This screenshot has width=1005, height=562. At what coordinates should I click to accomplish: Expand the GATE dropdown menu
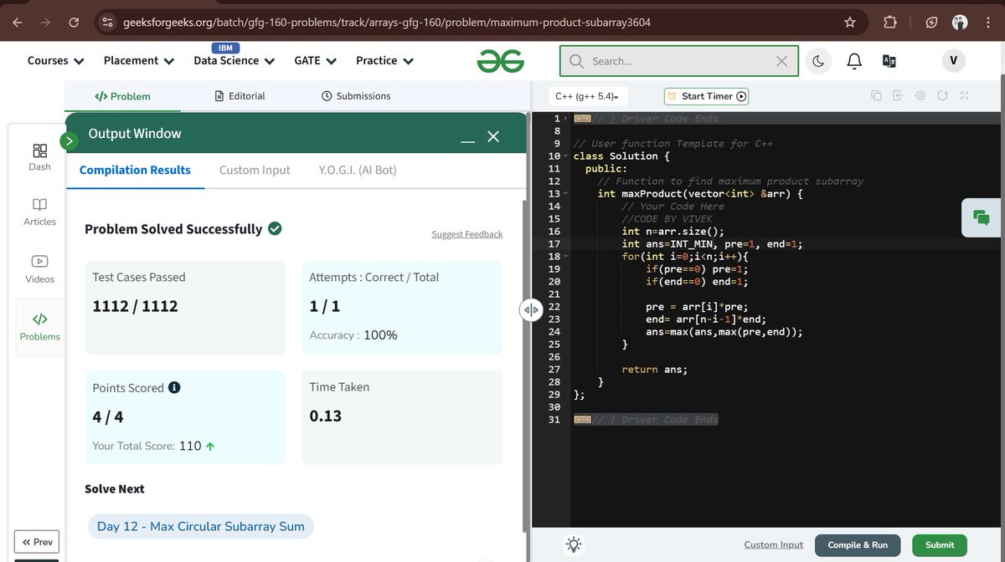316,61
